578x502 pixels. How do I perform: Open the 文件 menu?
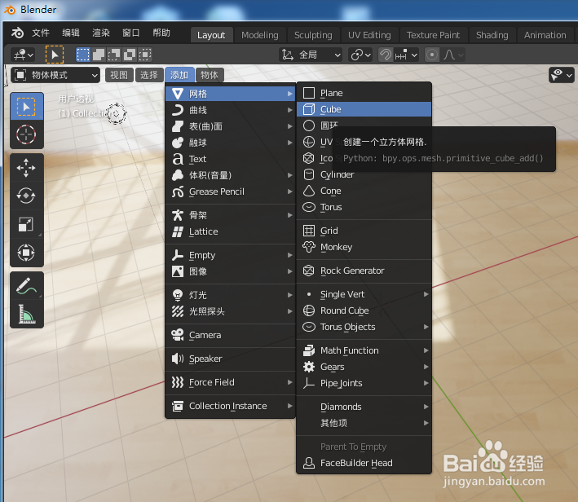(x=41, y=33)
